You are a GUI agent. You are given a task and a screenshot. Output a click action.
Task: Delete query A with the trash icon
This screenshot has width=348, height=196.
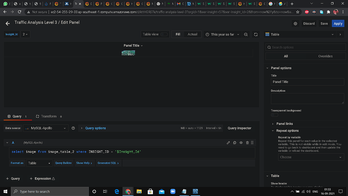pos(247,143)
